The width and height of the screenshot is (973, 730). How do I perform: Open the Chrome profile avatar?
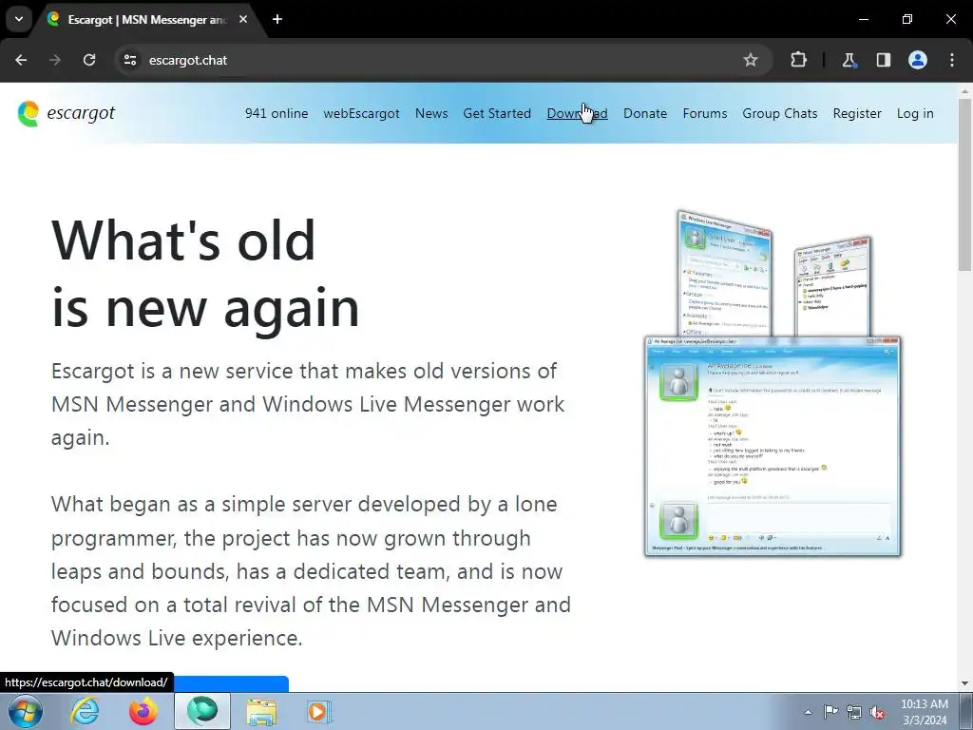click(918, 60)
